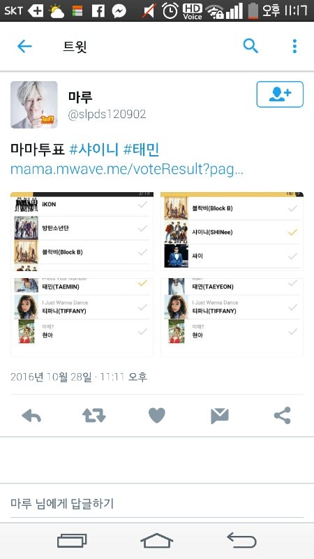Open the attached image showing 태연(TAEYEON)
Screen dimensions: 314x559
coord(232,317)
